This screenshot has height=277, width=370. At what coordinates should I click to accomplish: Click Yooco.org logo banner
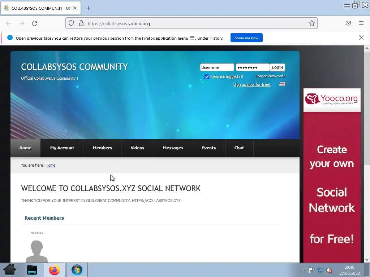tap(332, 100)
